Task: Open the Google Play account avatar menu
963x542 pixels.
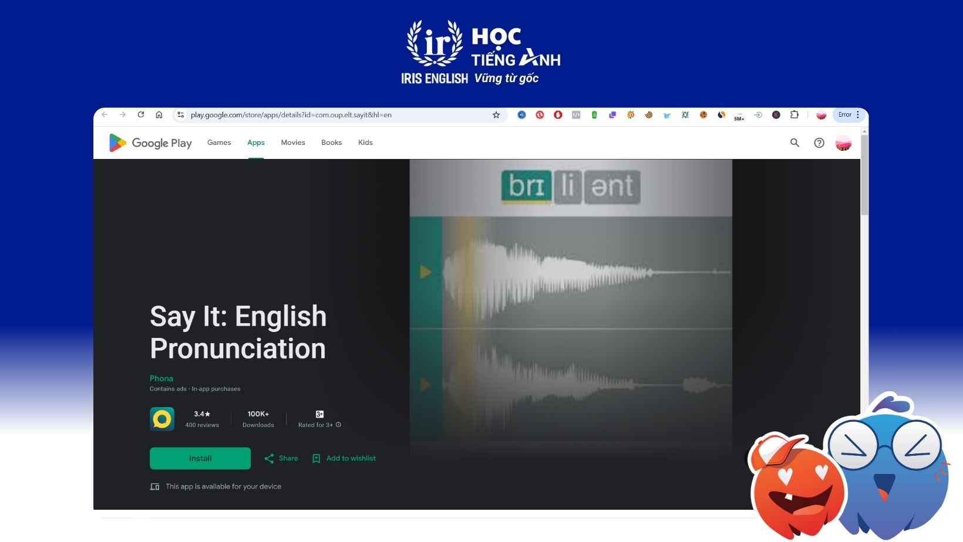Action: coord(843,143)
